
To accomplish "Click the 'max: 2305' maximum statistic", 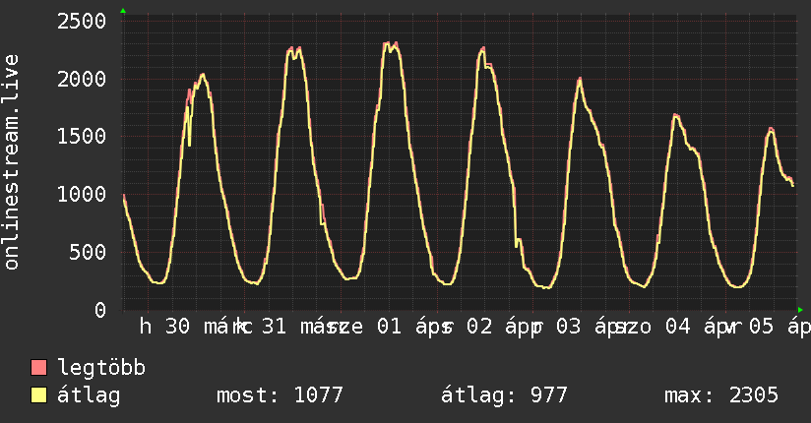I will 721,395.
